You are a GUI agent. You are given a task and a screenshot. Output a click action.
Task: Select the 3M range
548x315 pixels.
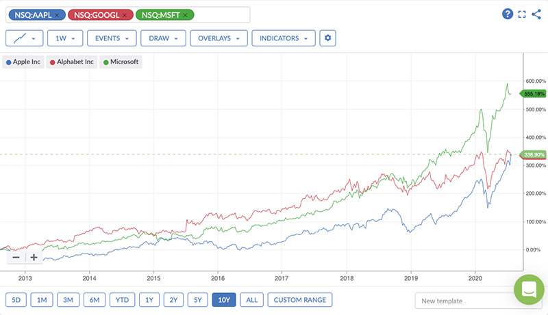(x=68, y=300)
